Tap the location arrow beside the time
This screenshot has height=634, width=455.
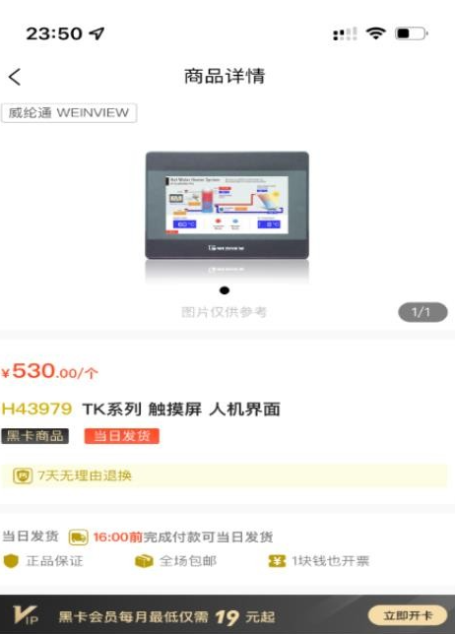[97, 33]
